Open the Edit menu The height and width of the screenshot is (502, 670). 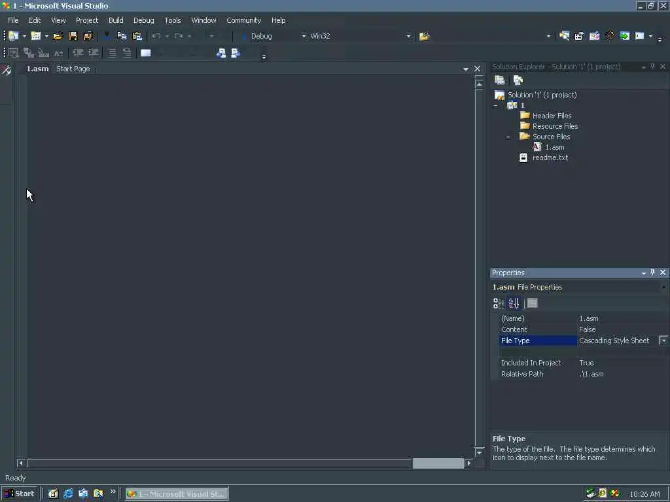coord(35,20)
